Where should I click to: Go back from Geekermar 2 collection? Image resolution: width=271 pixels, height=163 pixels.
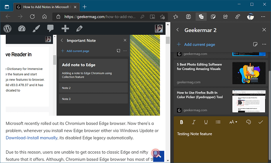click(177, 30)
